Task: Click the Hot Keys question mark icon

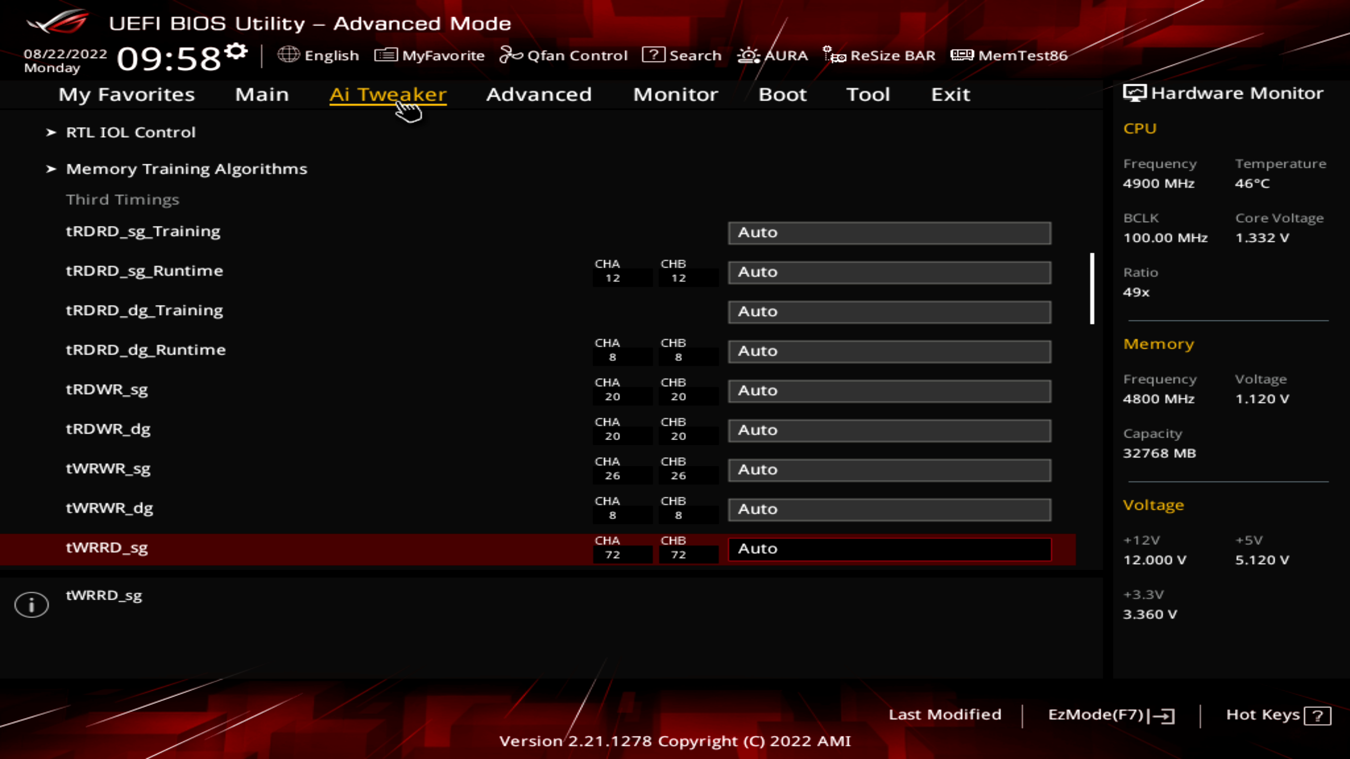Action: 1318,715
